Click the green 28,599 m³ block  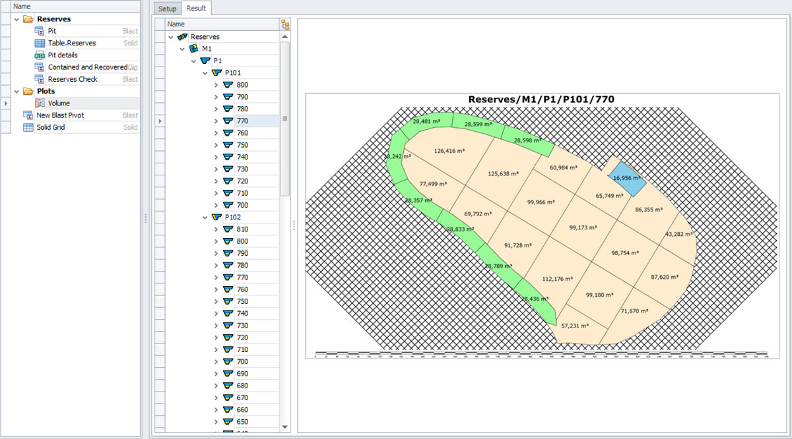coord(477,125)
